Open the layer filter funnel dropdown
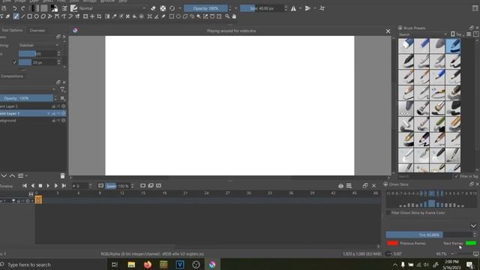Screen dimensions: 480x270 [x=63, y=89]
